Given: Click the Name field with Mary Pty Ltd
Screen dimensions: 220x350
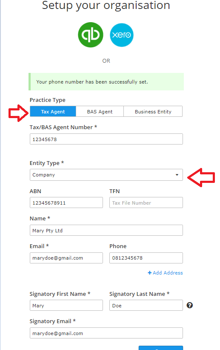Looking at the screenshot, I should point(106,230).
